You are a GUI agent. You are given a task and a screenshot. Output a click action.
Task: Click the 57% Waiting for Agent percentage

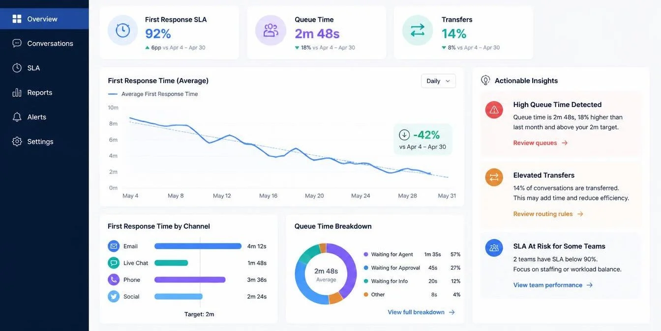point(455,254)
